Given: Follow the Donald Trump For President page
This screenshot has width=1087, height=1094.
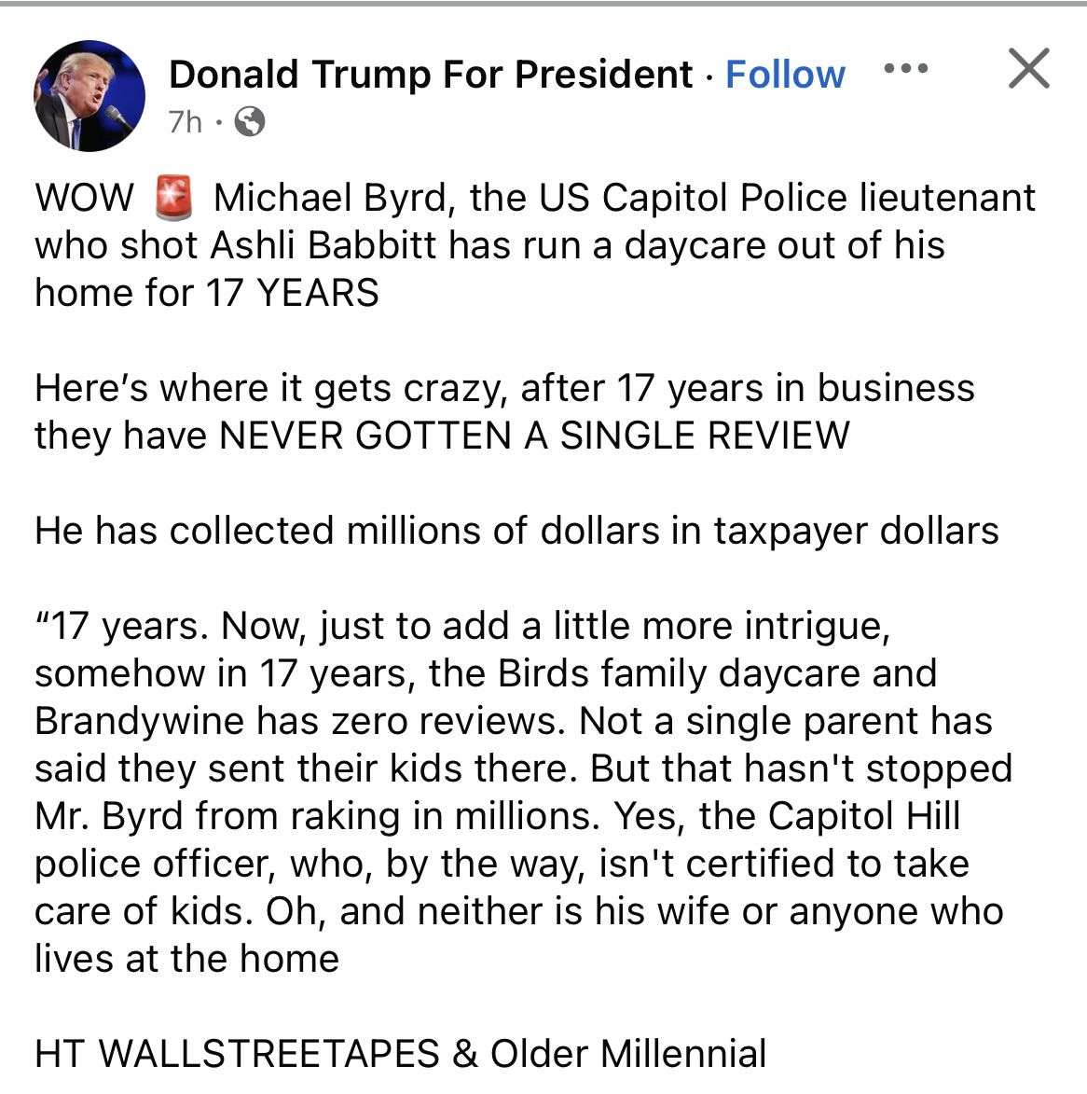Looking at the screenshot, I should pos(785,75).
